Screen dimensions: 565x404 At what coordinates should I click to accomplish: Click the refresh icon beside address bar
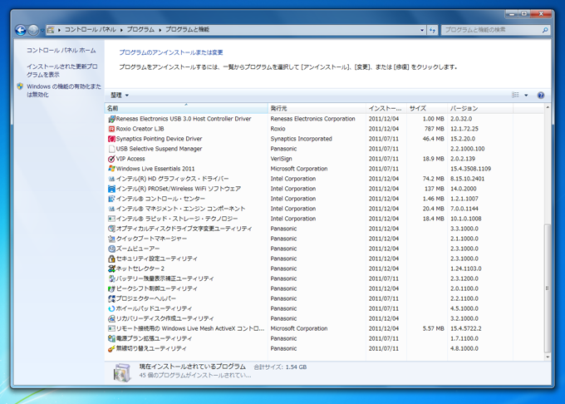pos(432,30)
